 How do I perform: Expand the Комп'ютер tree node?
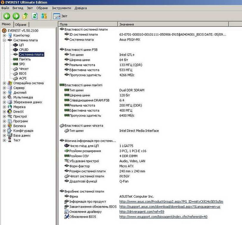(x=4, y=35)
